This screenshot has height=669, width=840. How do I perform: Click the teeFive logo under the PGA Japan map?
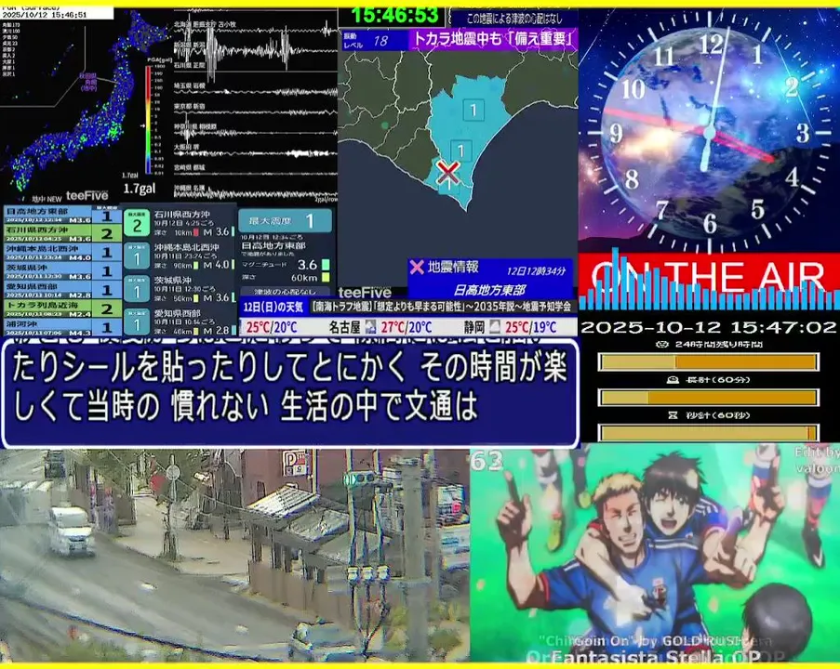click(x=87, y=196)
